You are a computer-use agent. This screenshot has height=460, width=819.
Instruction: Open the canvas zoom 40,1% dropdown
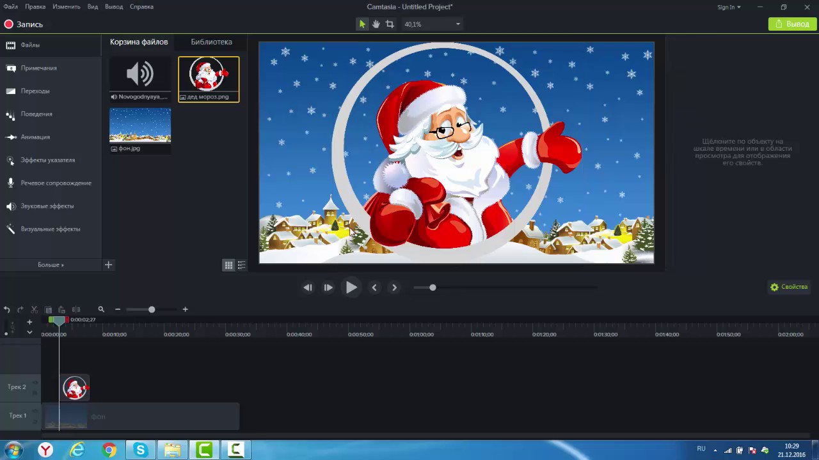pyautogui.click(x=432, y=24)
